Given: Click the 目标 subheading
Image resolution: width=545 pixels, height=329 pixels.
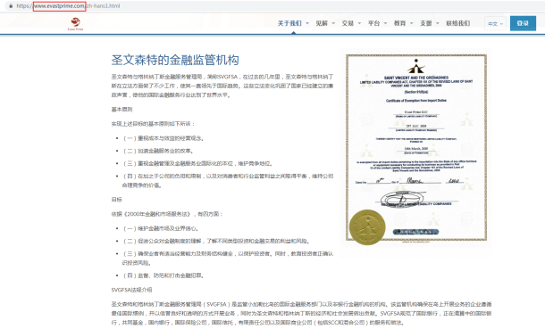Looking at the screenshot, I should (117, 200).
